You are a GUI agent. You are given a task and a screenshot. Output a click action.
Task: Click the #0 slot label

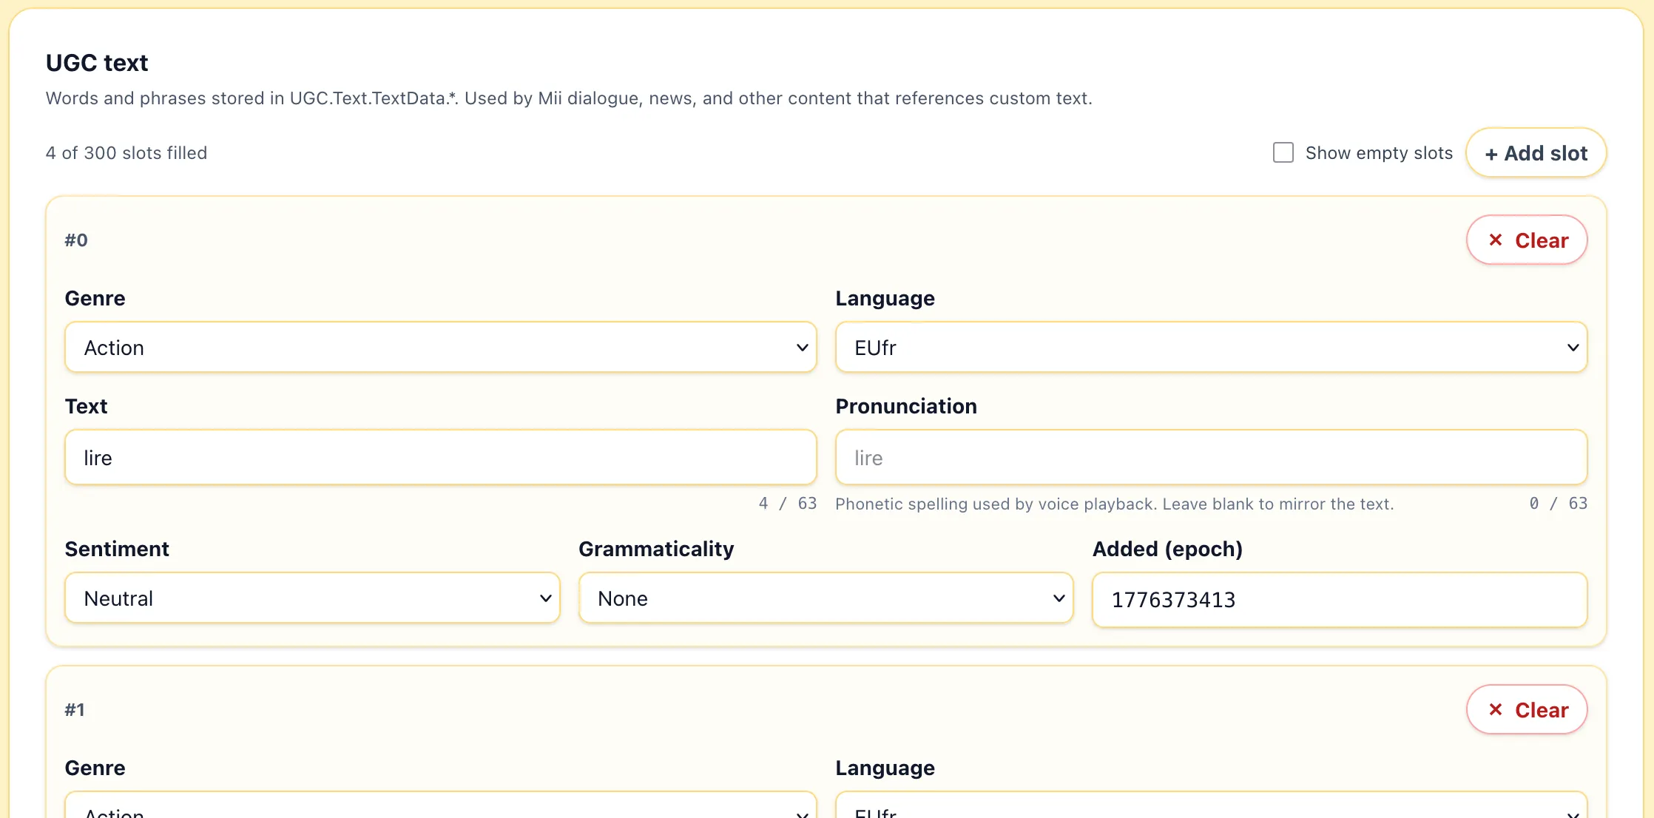pos(76,240)
